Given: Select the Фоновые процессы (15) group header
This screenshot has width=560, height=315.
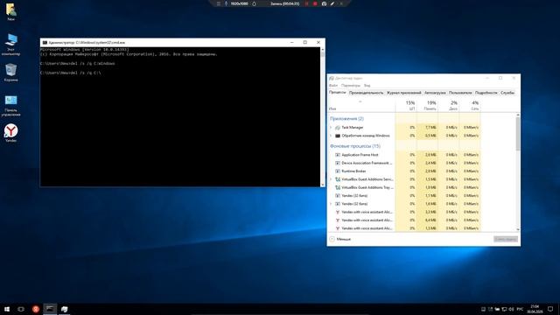Looking at the screenshot, I should tap(355, 146).
